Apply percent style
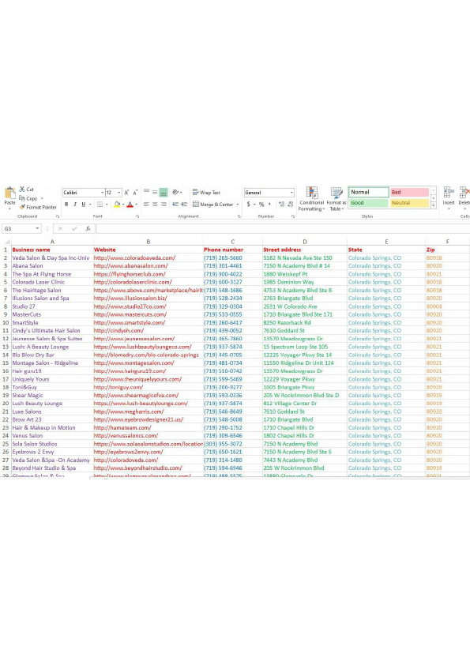Image resolution: width=470 pixels, height=665 pixels. tap(261, 205)
